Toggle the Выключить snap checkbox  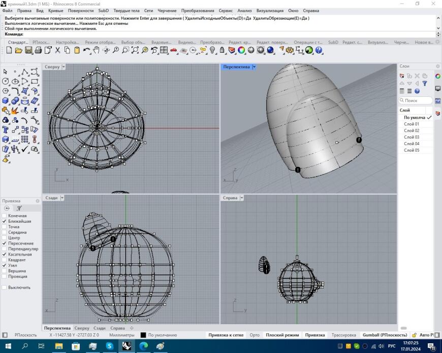[x=4, y=288]
